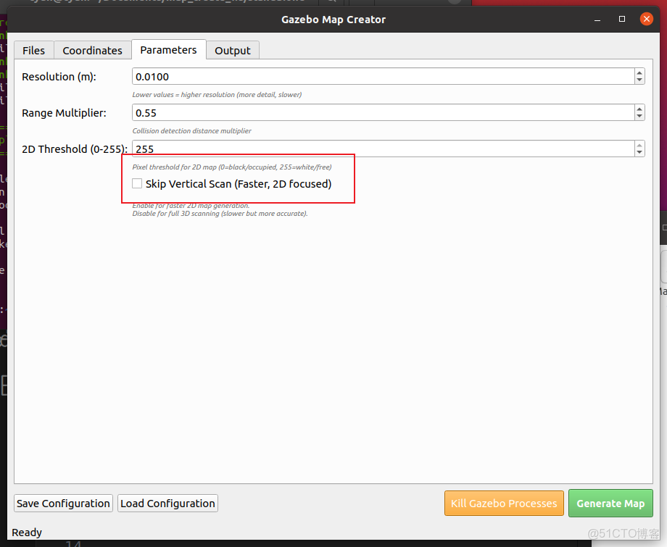
Task: Click the 'Pixel threshold for 2D map' hint
Action: (232, 167)
